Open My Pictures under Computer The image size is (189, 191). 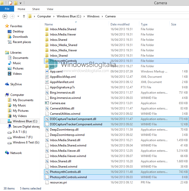click(x=21, y=111)
